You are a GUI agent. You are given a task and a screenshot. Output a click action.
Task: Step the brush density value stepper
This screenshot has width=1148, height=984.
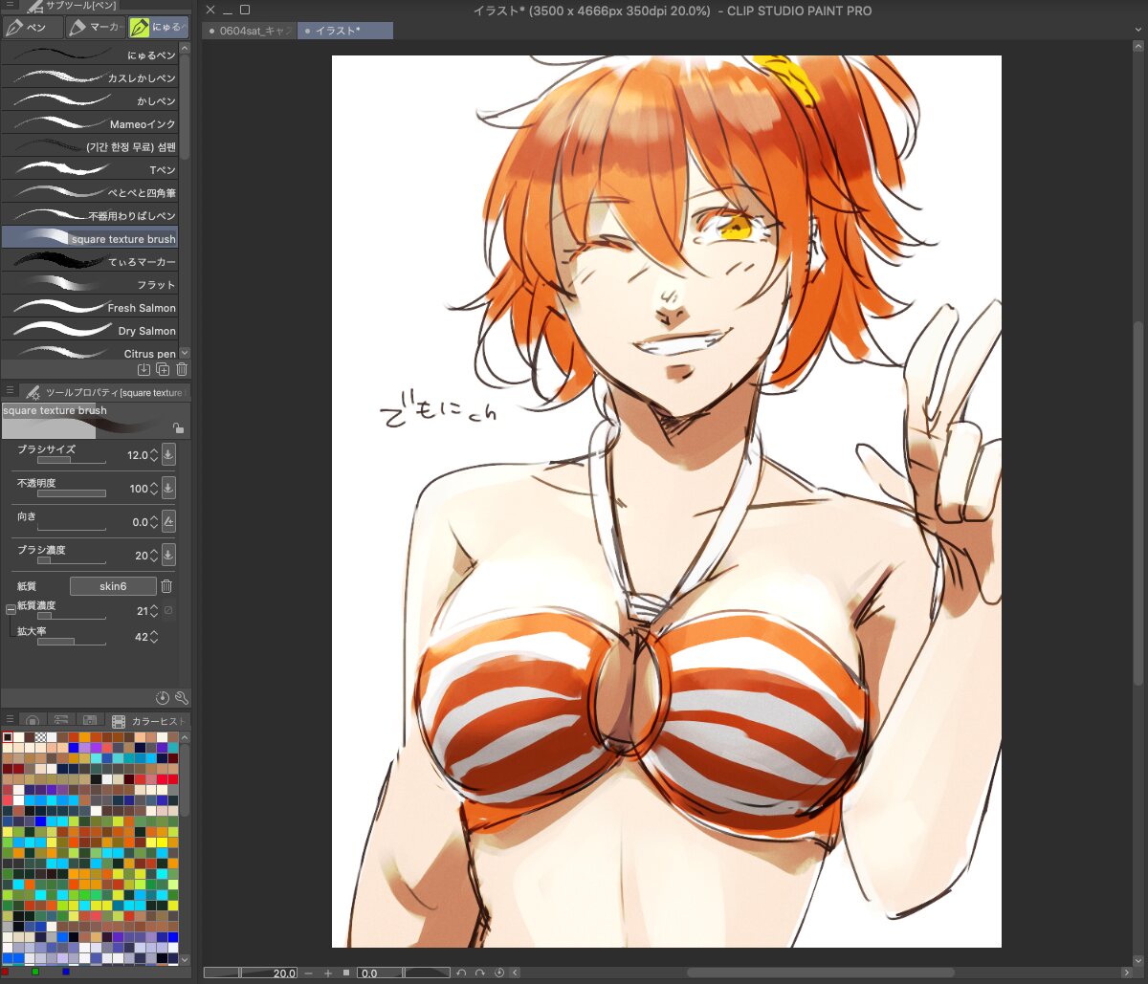[x=154, y=556]
